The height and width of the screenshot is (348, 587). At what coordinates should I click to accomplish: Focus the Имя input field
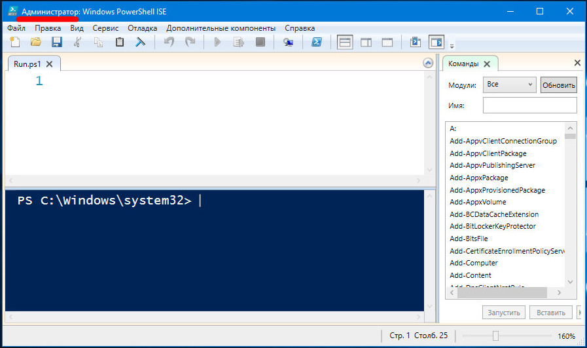529,106
